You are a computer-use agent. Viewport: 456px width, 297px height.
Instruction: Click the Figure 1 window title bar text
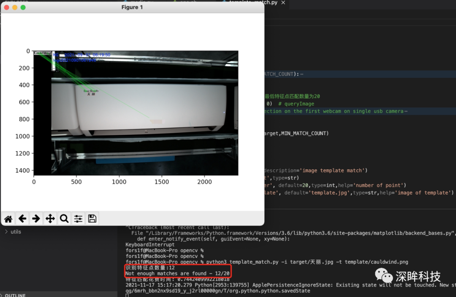point(132,7)
